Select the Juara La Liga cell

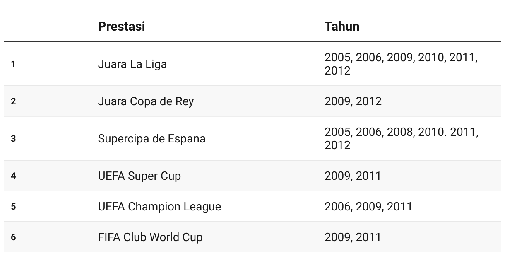click(x=132, y=64)
